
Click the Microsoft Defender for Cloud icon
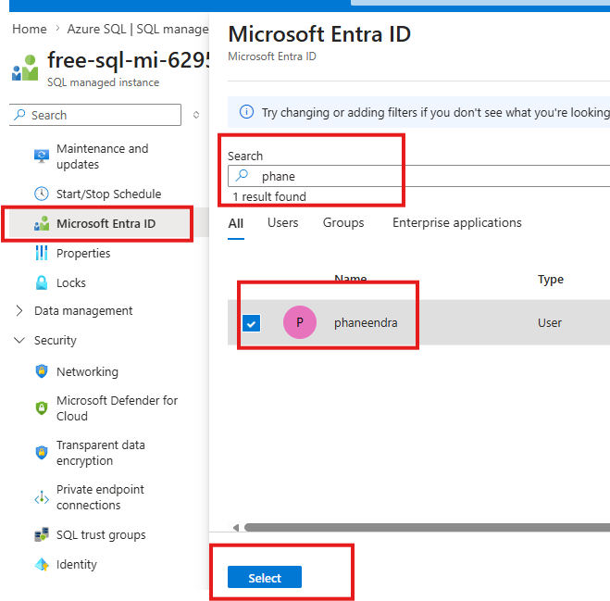[x=42, y=408]
